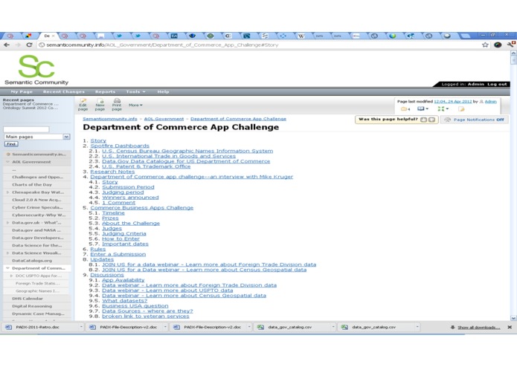The width and height of the screenshot is (517, 367).
Task: Close the downloads bar
Action: 510,327
